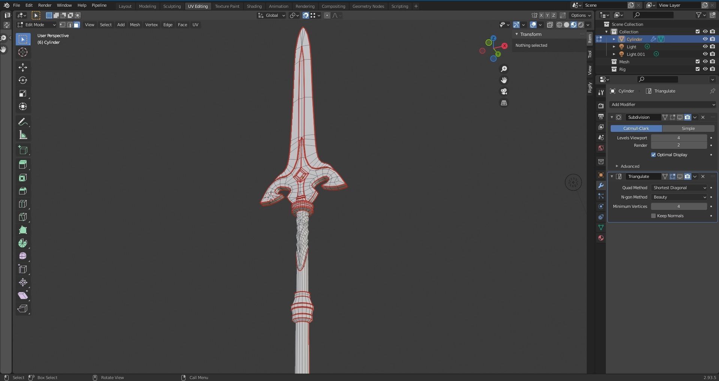Select the Smooth tool
The width and height of the screenshot is (719, 381).
23,256
